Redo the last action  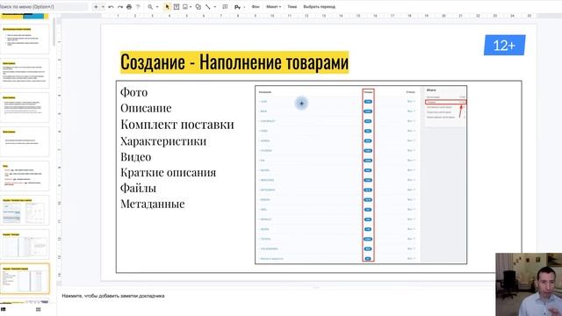click(120, 7)
